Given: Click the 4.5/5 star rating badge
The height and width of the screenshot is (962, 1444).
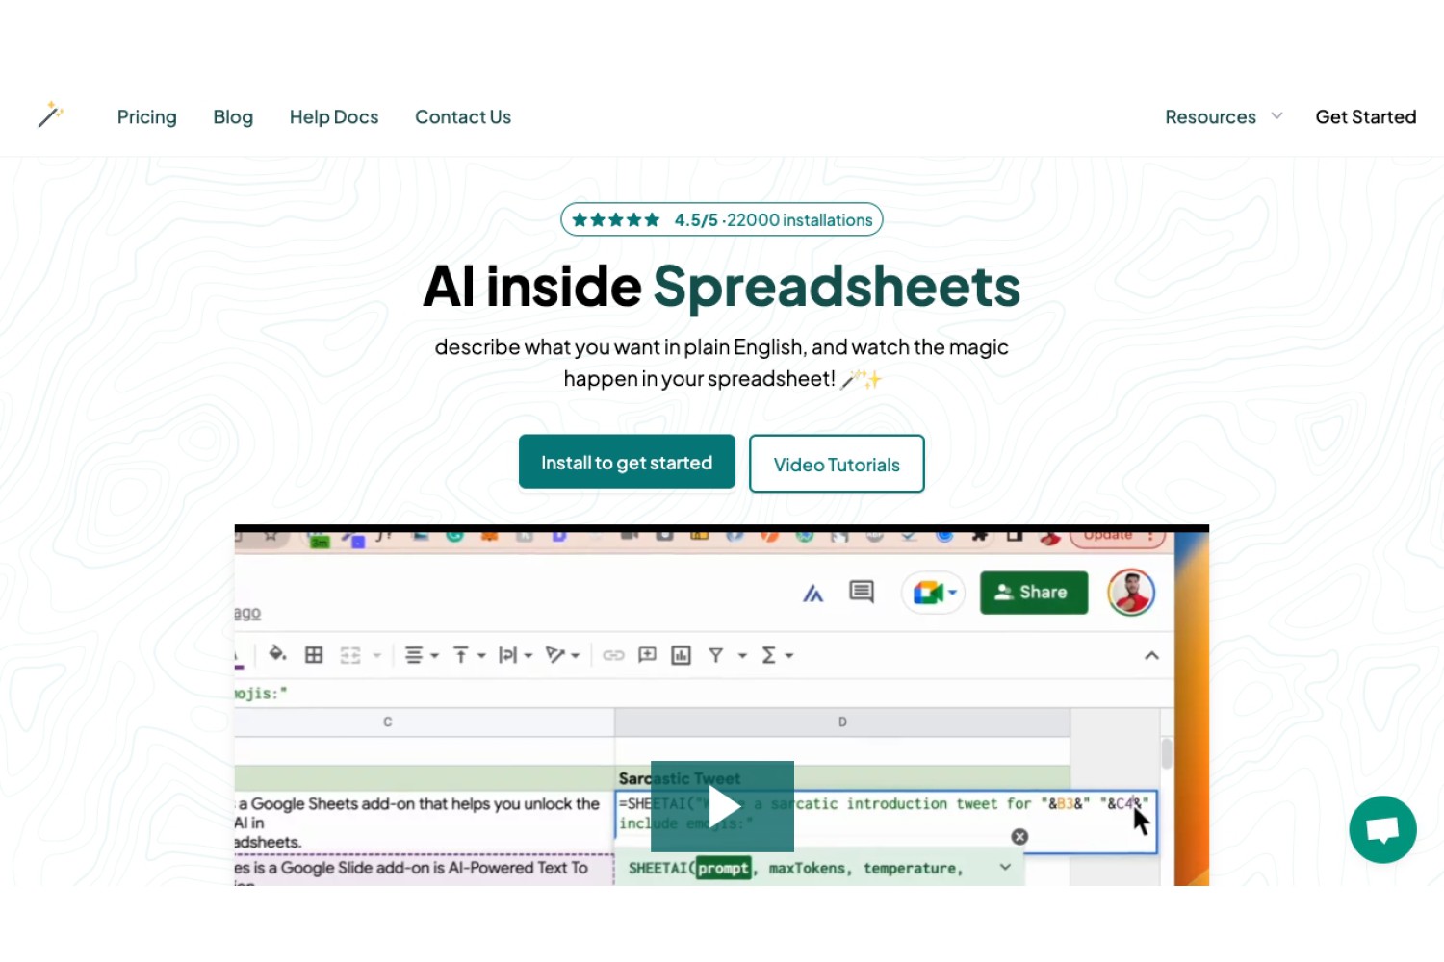Looking at the screenshot, I should [x=722, y=219].
